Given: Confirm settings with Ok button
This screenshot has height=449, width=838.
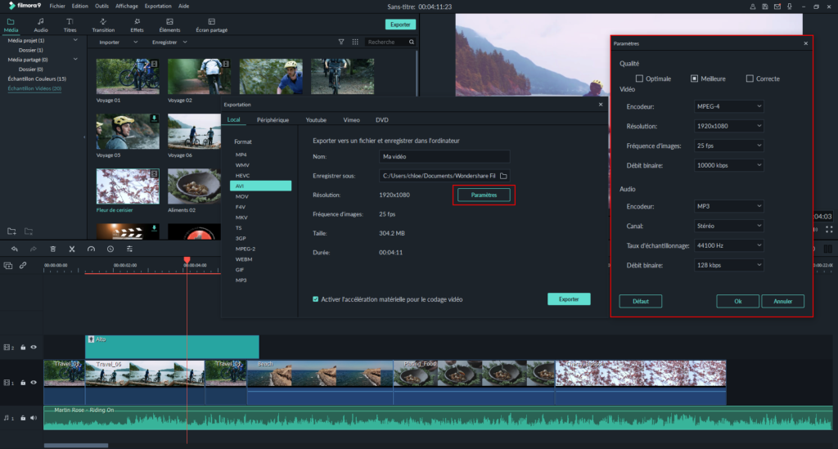Looking at the screenshot, I should pyautogui.click(x=737, y=301).
